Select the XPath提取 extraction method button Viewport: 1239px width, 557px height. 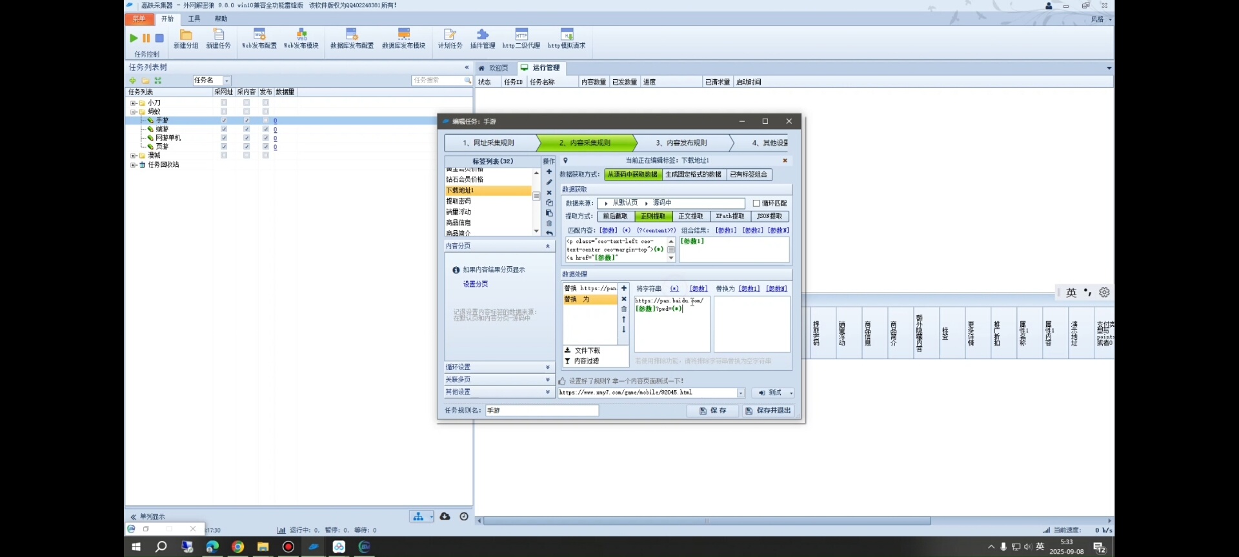(730, 217)
